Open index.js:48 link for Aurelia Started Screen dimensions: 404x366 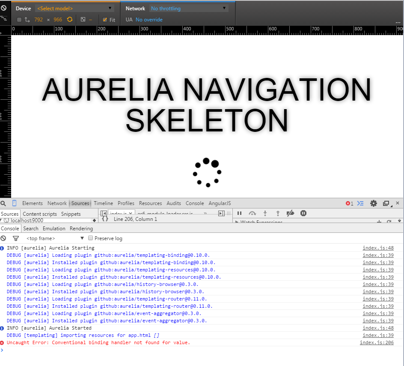[378, 328]
